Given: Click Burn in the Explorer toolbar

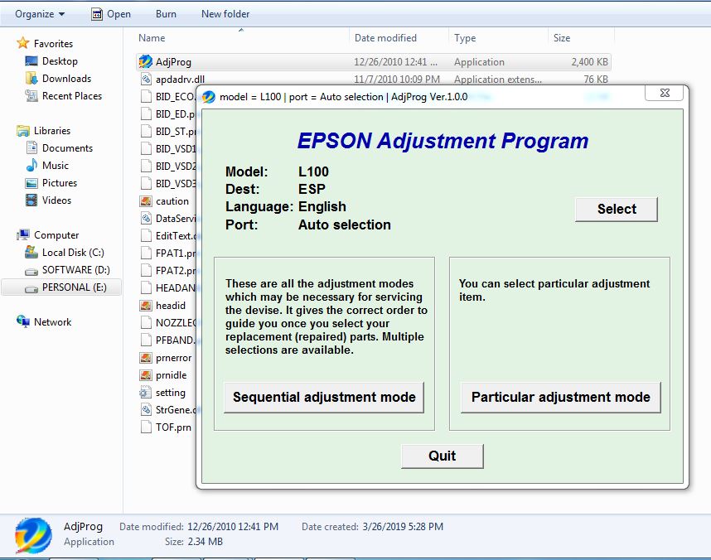Looking at the screenshot, I should (166, 14).
